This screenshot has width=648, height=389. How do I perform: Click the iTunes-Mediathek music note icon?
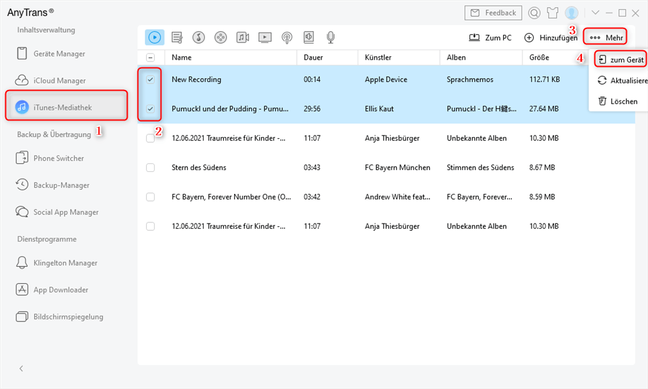tap(22, 107)
